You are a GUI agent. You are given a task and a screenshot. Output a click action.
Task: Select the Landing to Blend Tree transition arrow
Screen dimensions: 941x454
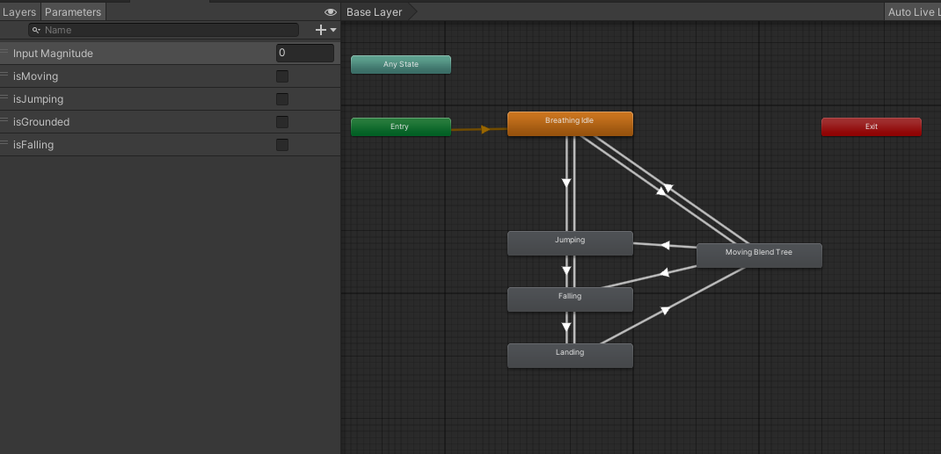pyautogui.click(x=665, y=310)
